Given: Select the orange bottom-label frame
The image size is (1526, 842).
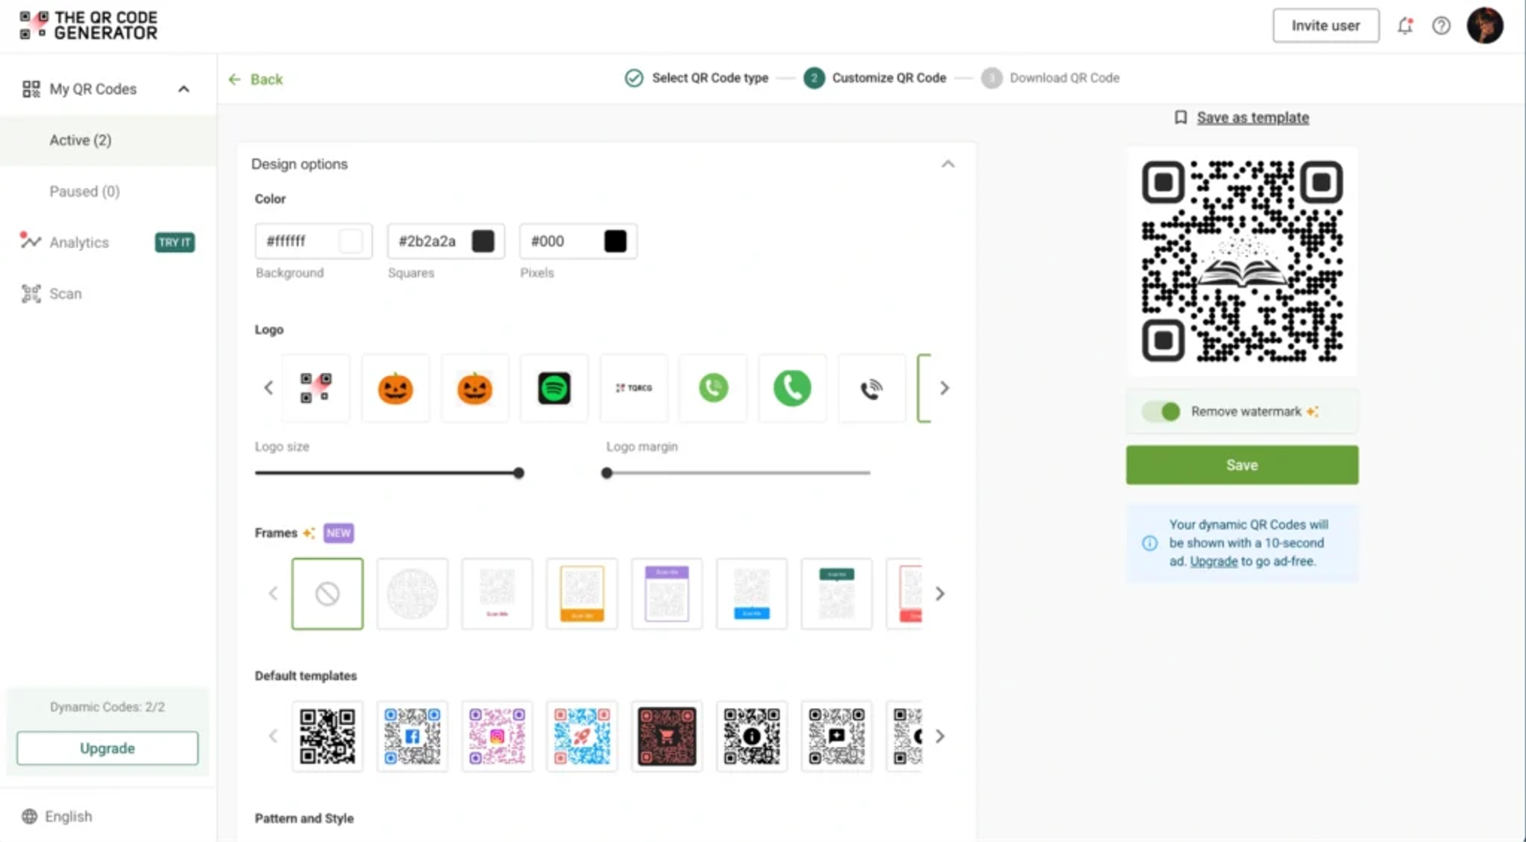Looking at the screenshot, I should [582, 594].
